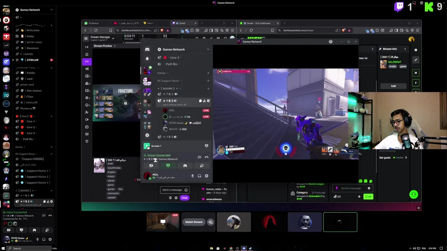The height and width of the screenshot is (251, 447).
Task: Click the Watch Stream button
Action: 194,222
